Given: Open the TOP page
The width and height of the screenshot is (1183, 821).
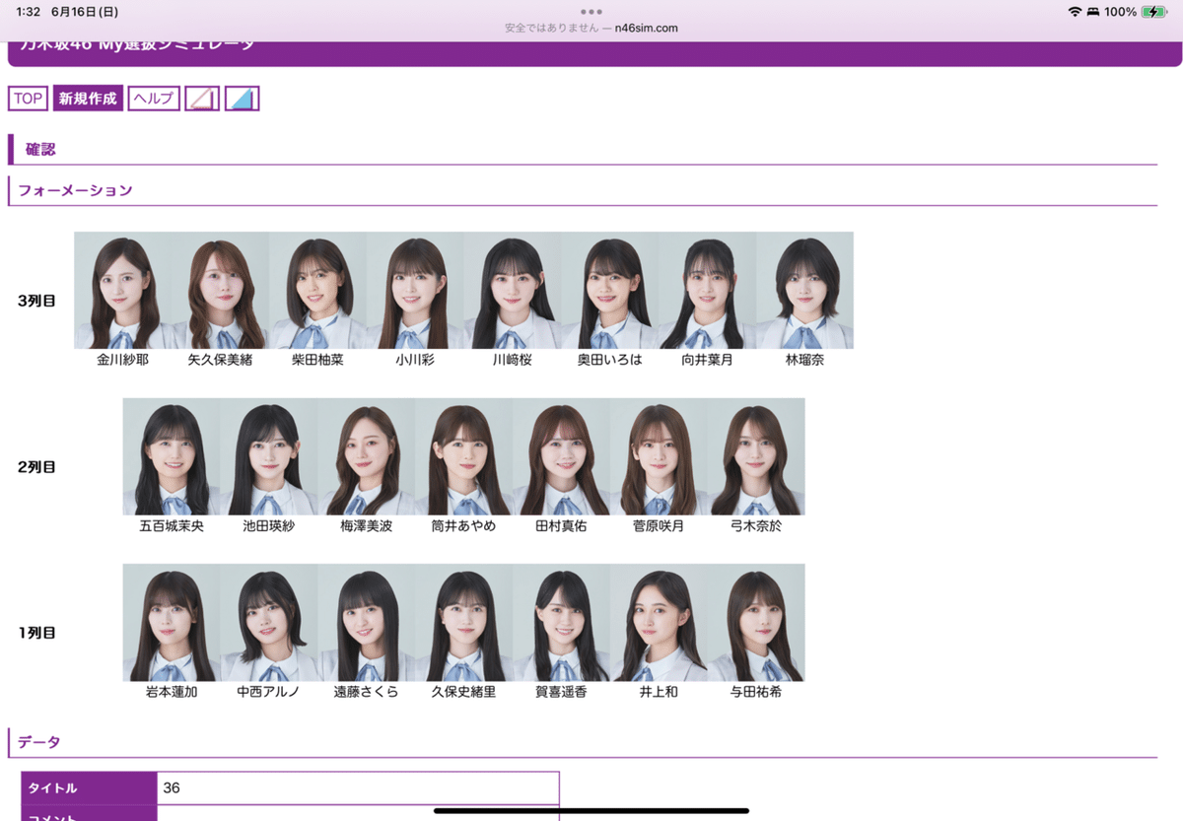Looking at the screenshot, I should (27, 98).
